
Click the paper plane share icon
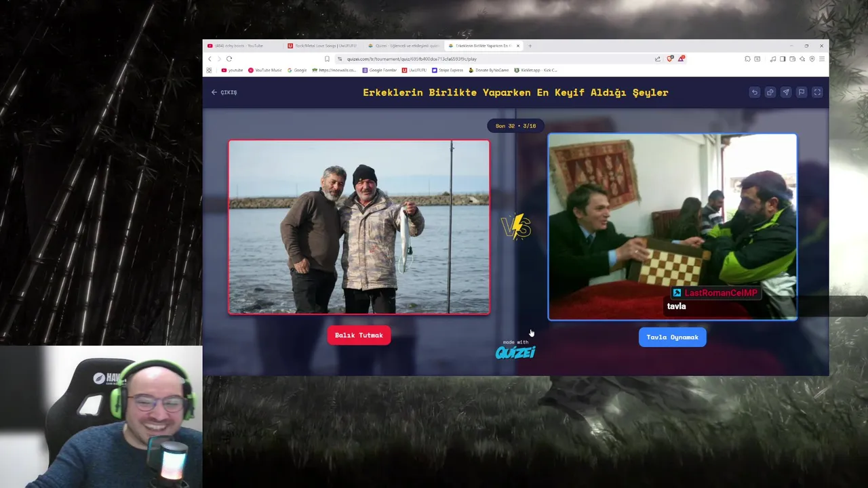coord(785,92)
